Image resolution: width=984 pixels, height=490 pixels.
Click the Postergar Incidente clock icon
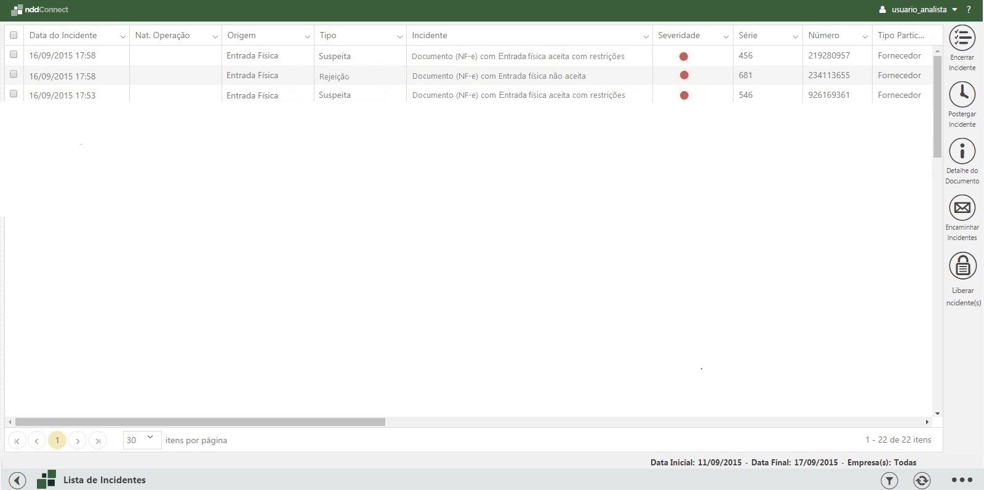962,94
